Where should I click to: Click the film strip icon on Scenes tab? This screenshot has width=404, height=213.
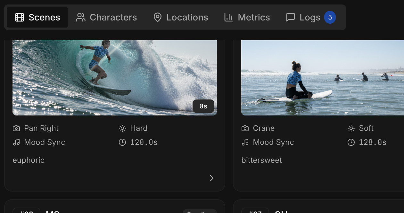point(20,17)
